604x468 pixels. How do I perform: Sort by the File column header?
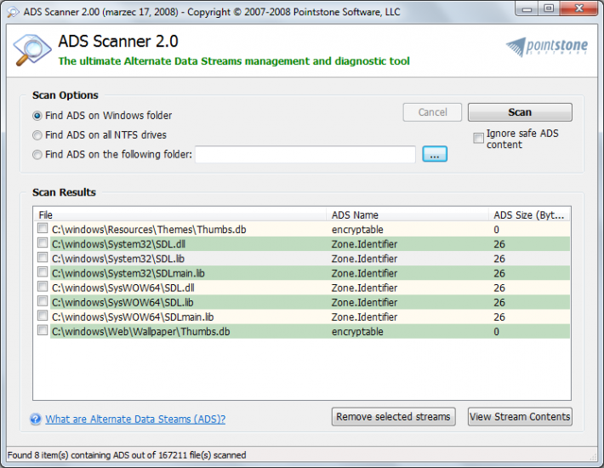click(x=179, y=215)
